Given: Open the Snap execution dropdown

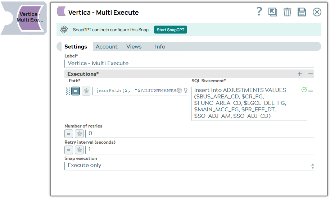Looking at the screenshot, I should tap(189, 166).
